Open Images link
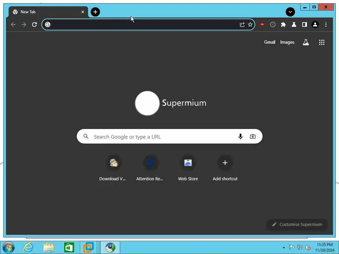Viewport: 339px width, 254px height. click(287, 42)
